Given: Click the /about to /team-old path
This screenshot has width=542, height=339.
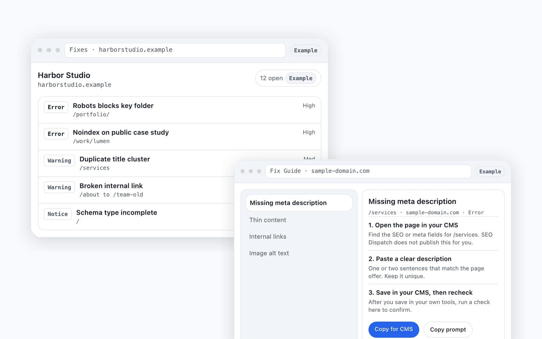Looking at the screenshot, I should 111,195.
